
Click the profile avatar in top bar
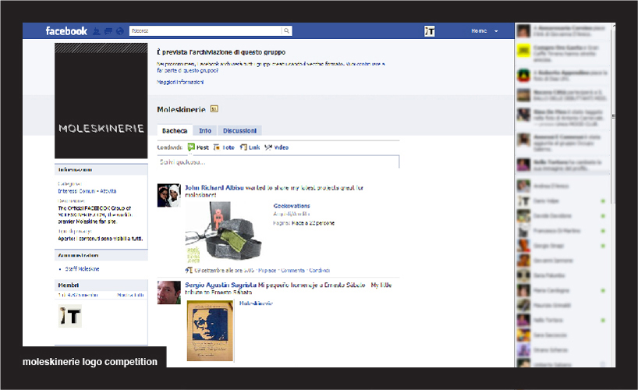430,31
